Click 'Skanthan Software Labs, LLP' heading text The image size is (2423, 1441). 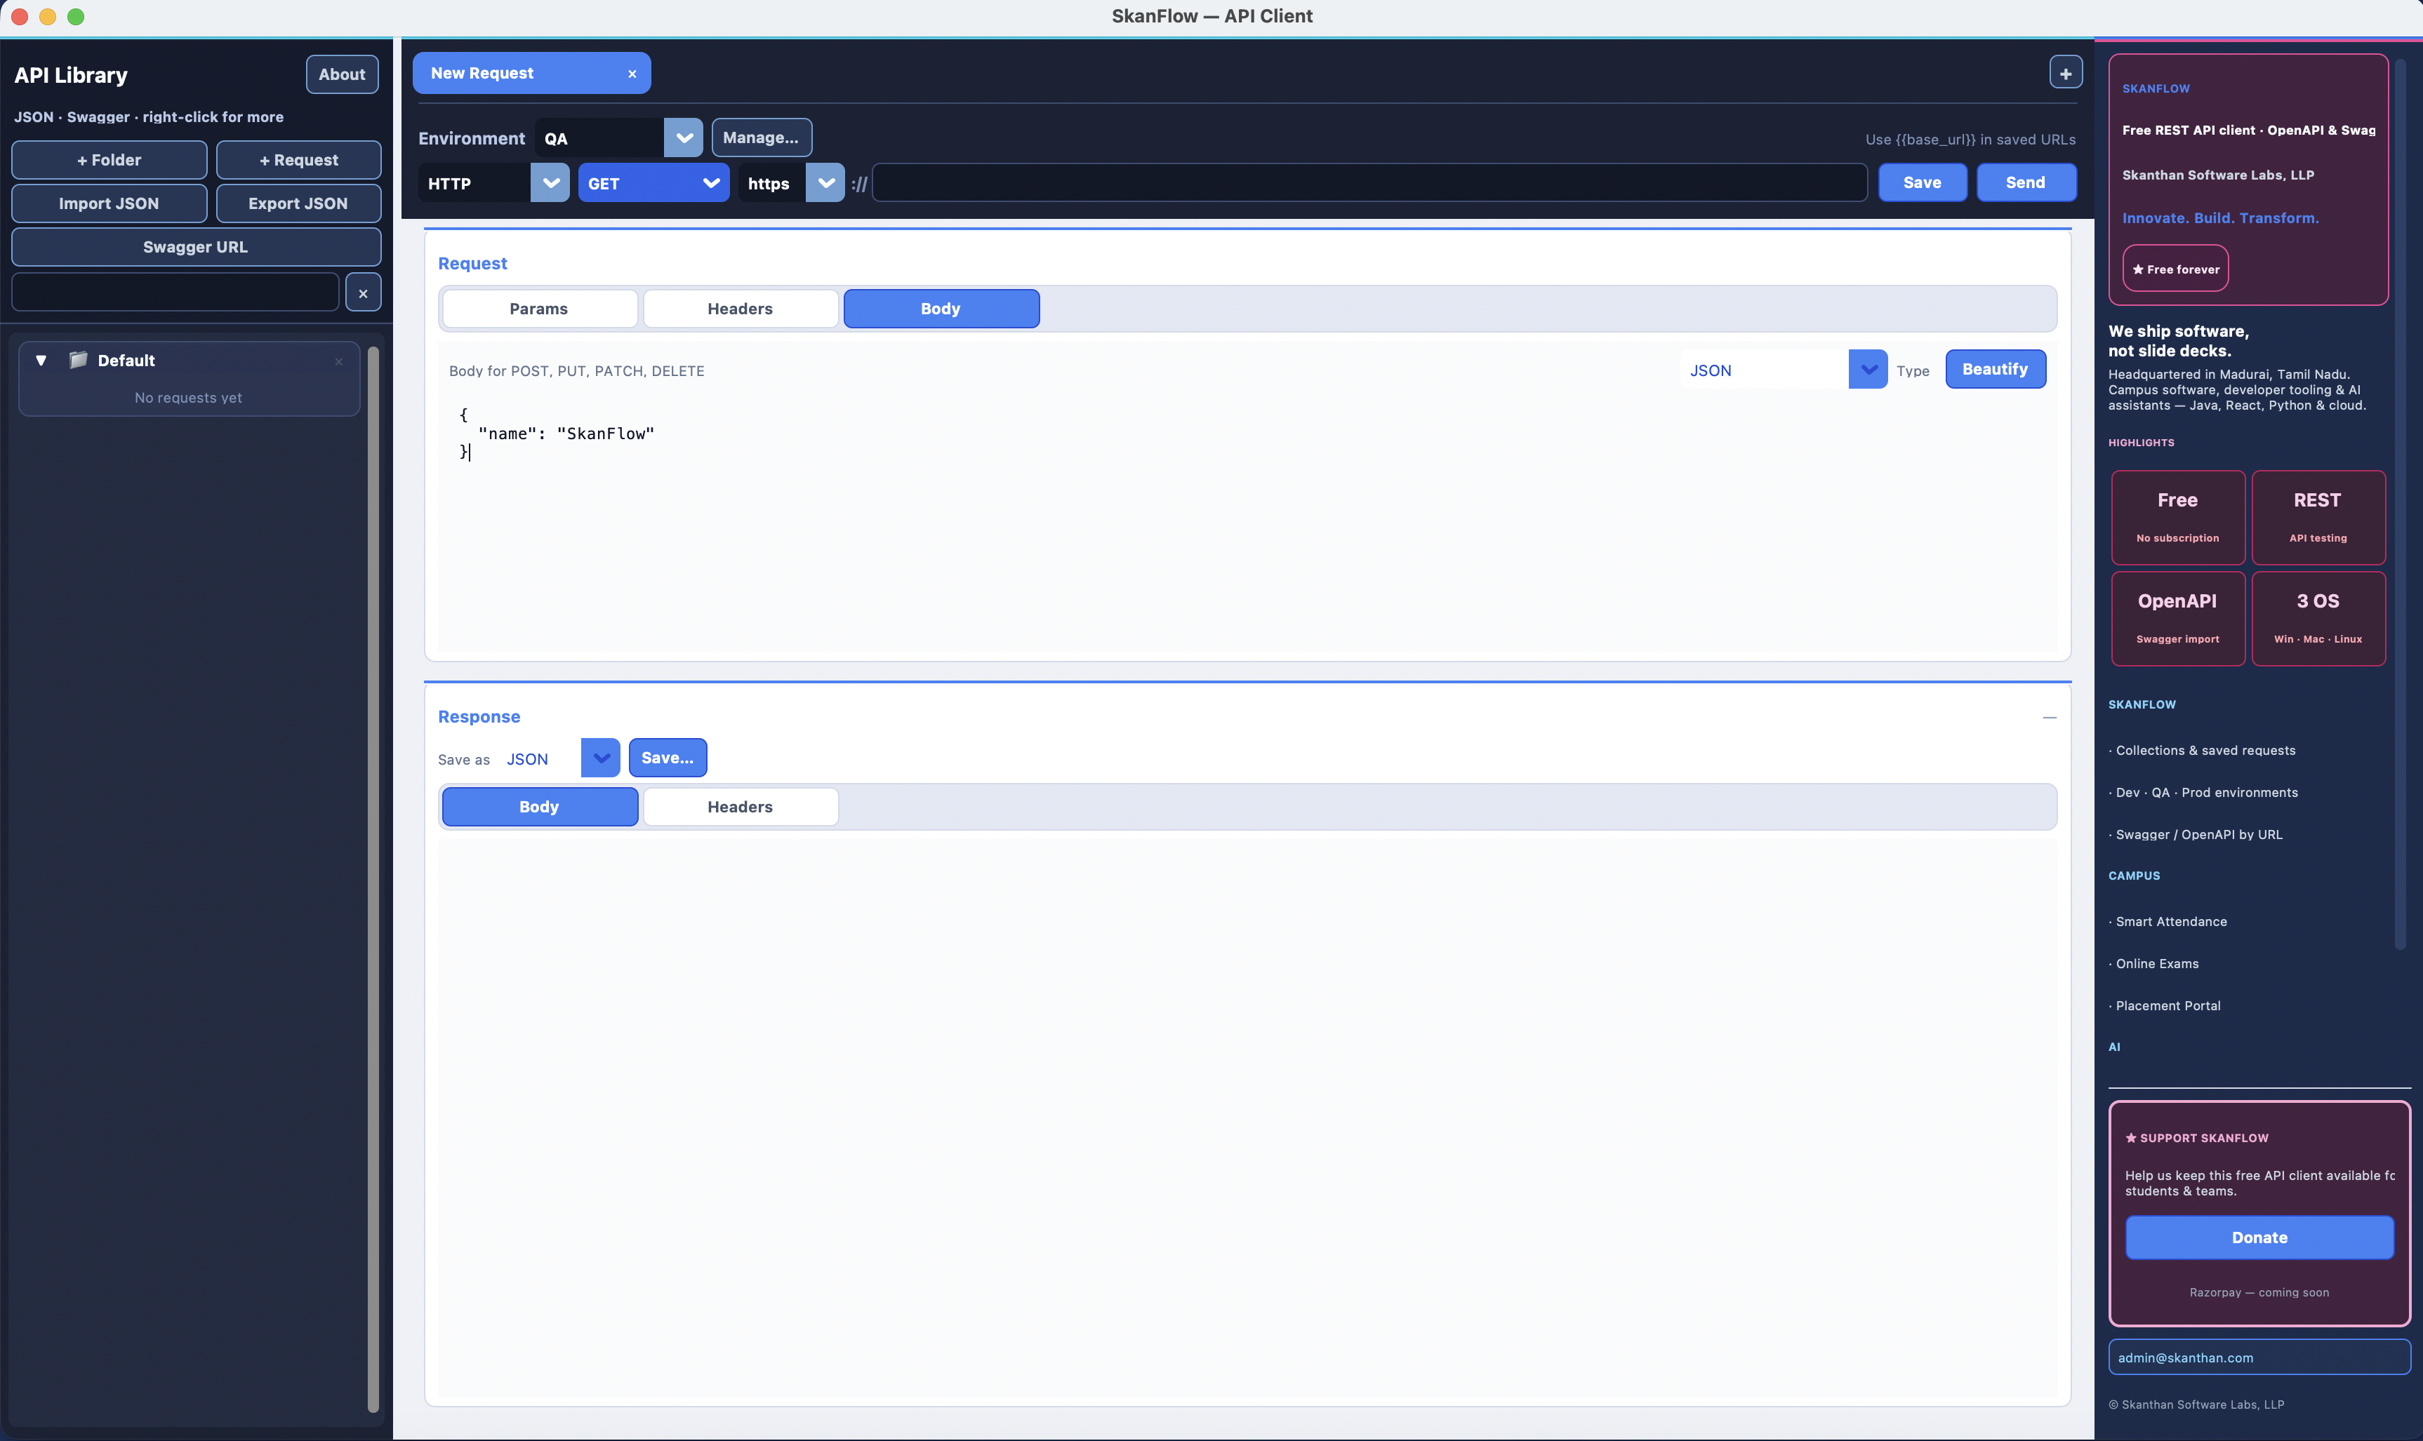2218,176
